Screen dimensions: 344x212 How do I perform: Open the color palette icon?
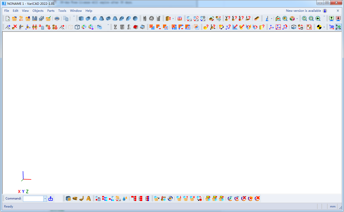(x=84, y=27)
